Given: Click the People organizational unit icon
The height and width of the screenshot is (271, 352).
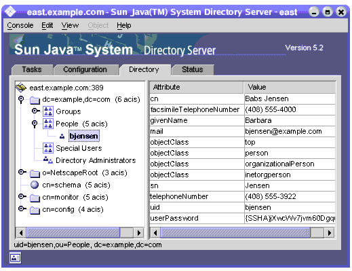Looking at the screenshot, I should (x=48, y=124).
